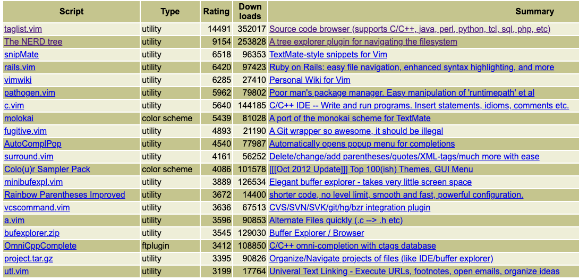The image size is (579, 280).
Task: Click 'Buffer Explorer / Browser' summary link
Action: (317, 233)
